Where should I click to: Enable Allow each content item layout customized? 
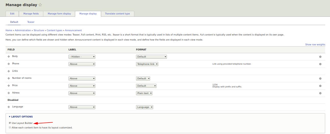[x=10, y=127]
